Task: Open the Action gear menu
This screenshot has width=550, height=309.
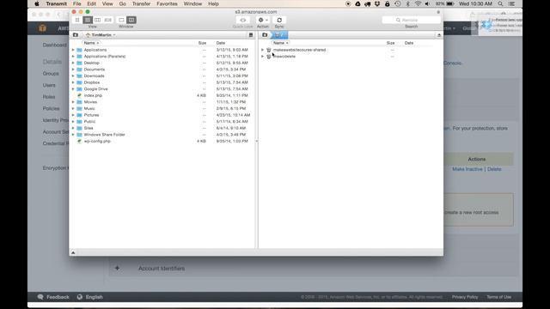Action: tap(263, 20)
